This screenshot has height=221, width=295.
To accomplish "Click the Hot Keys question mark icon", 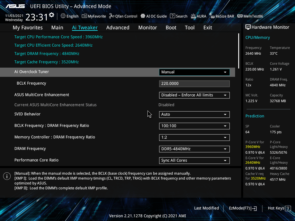I will (288, 208).
